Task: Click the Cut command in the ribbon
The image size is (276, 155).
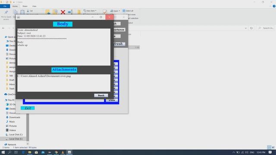Action: [x=30, y=11]
